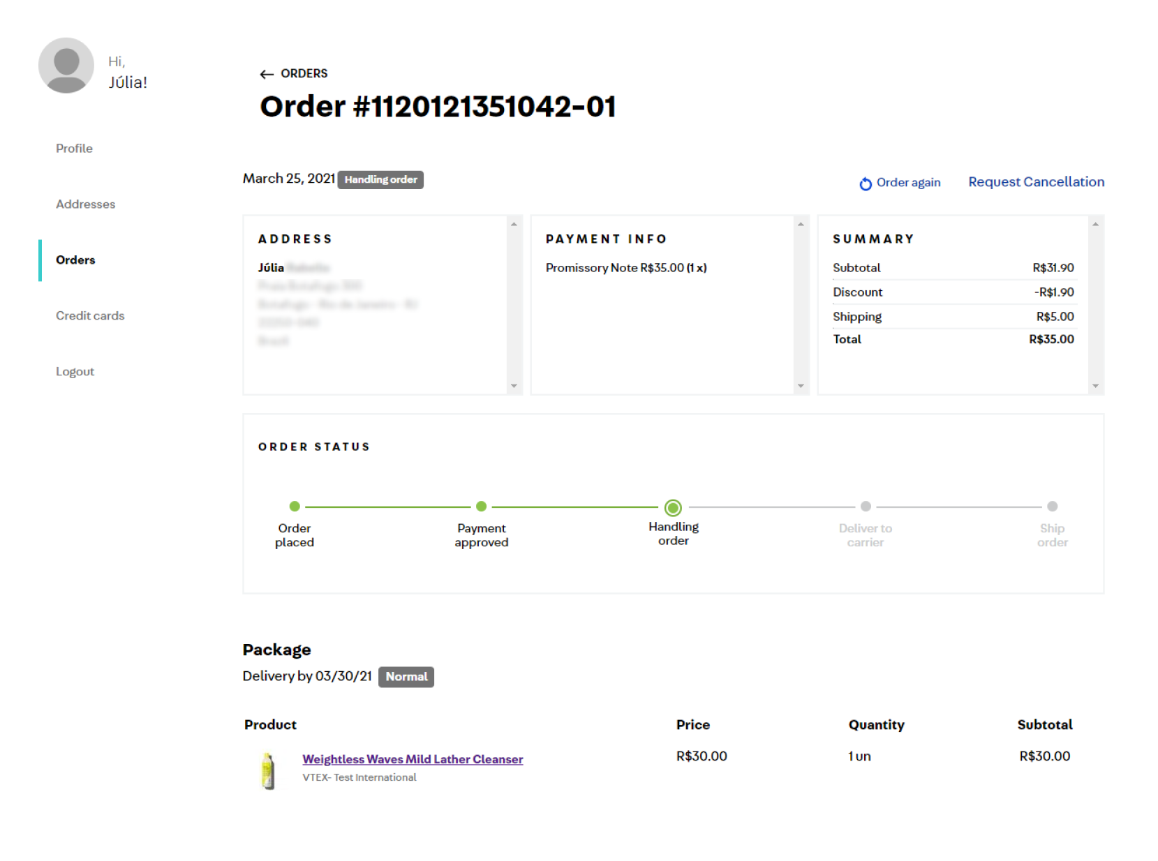Viewport: 1158px width, 861px height.
Task: Click the Order again refresh icon
Action: click(x=865, y=184)
